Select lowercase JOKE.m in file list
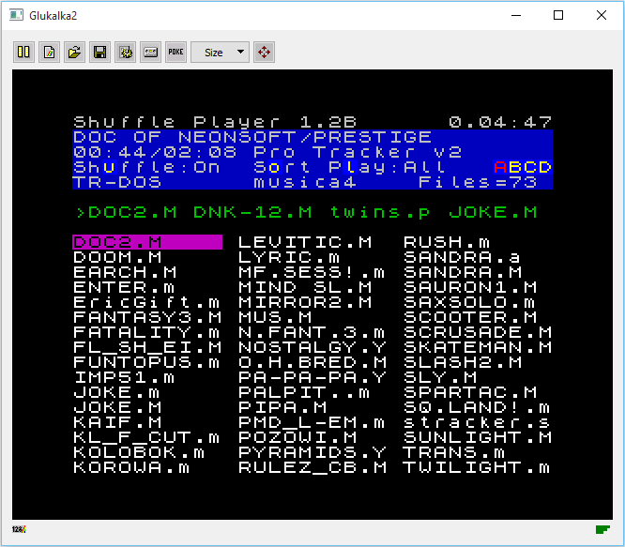 coord(116,393)
